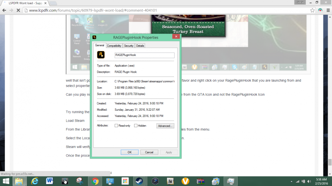The image size is (332, 186).
Task: Select the Type of file value Application (.exe)
Action: (x=124, y=66)
